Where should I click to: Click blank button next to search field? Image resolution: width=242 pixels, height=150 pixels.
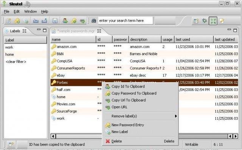(165, 20)
